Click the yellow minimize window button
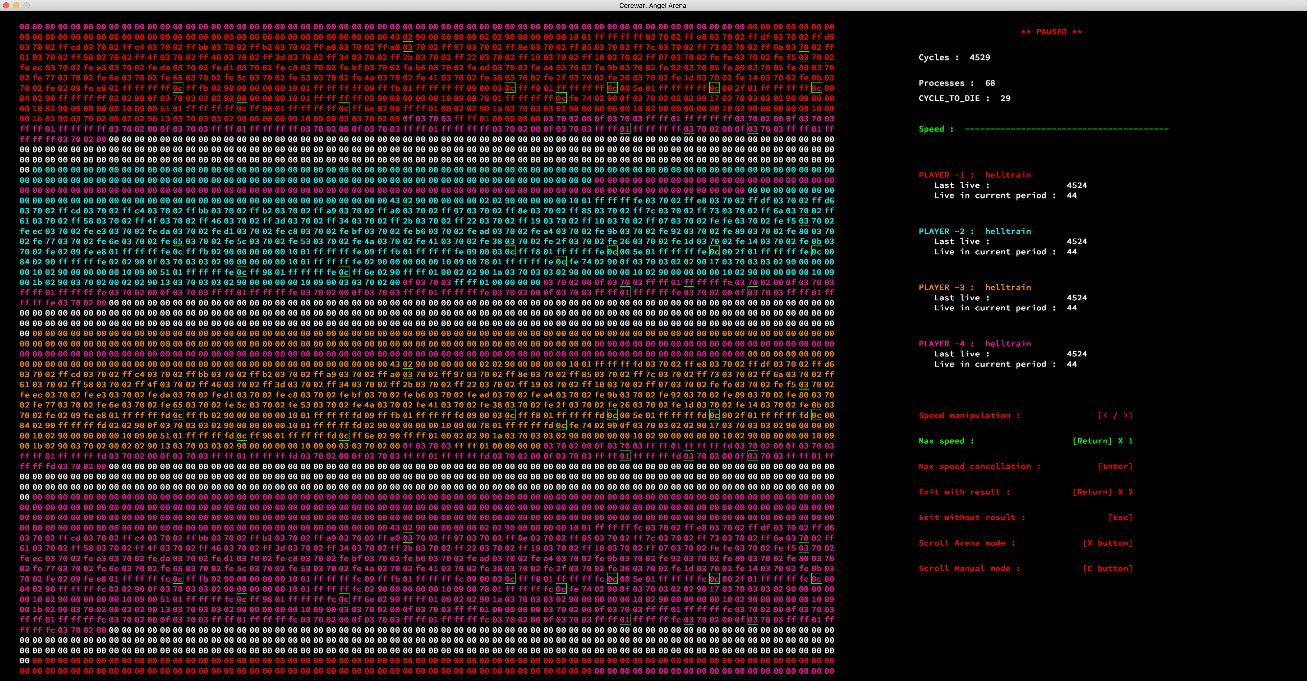Viewport: 1307px width, 681px height. 16,5
